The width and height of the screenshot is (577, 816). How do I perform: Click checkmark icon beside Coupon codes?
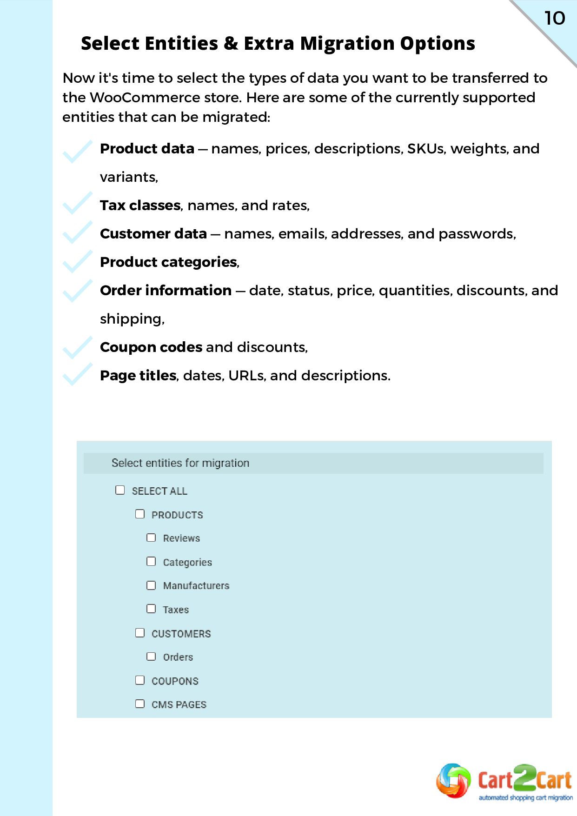(x=78, y=347)
